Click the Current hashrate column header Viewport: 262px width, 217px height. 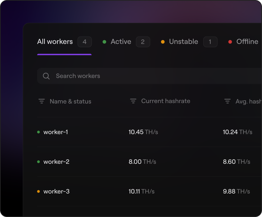165,101
